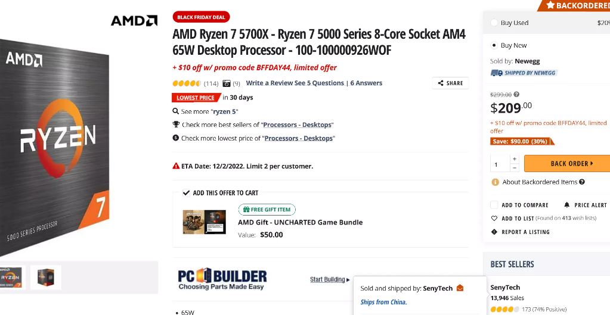Viewport: 610px width, 315px height.
Task: Toggle the Add This Offer to Cart checkmark
Action: tap(186, 193)
